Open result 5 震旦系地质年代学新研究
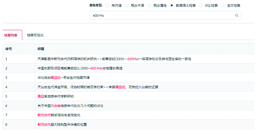The image size is (259, 134). coord(55,96)
